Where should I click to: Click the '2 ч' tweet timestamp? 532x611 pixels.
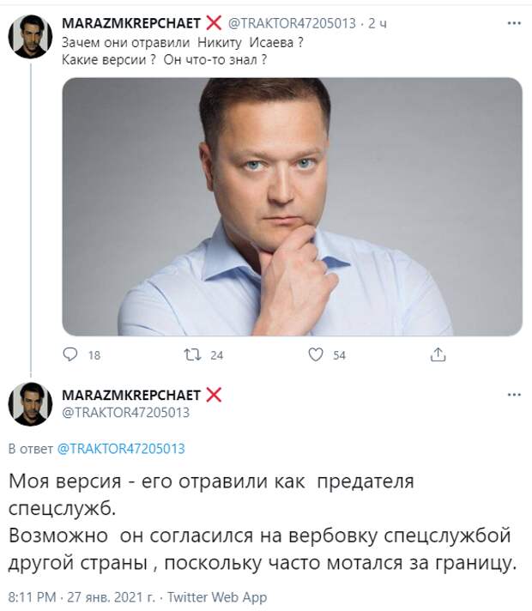(x=376, y=24)
